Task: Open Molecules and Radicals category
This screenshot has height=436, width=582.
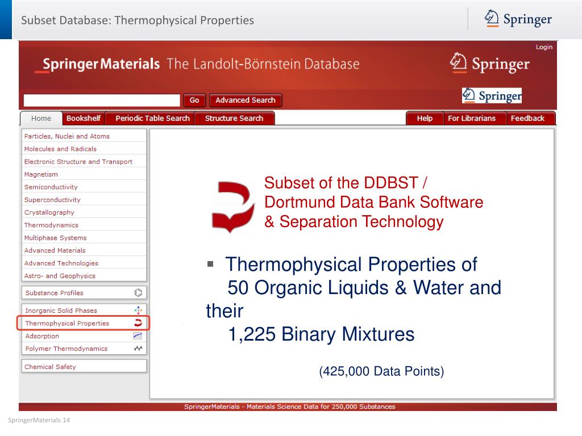Action: pyautogui.click(x=84, y=149)
